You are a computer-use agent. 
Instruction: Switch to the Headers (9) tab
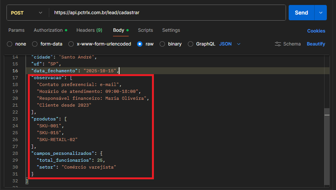click(89, 30)
